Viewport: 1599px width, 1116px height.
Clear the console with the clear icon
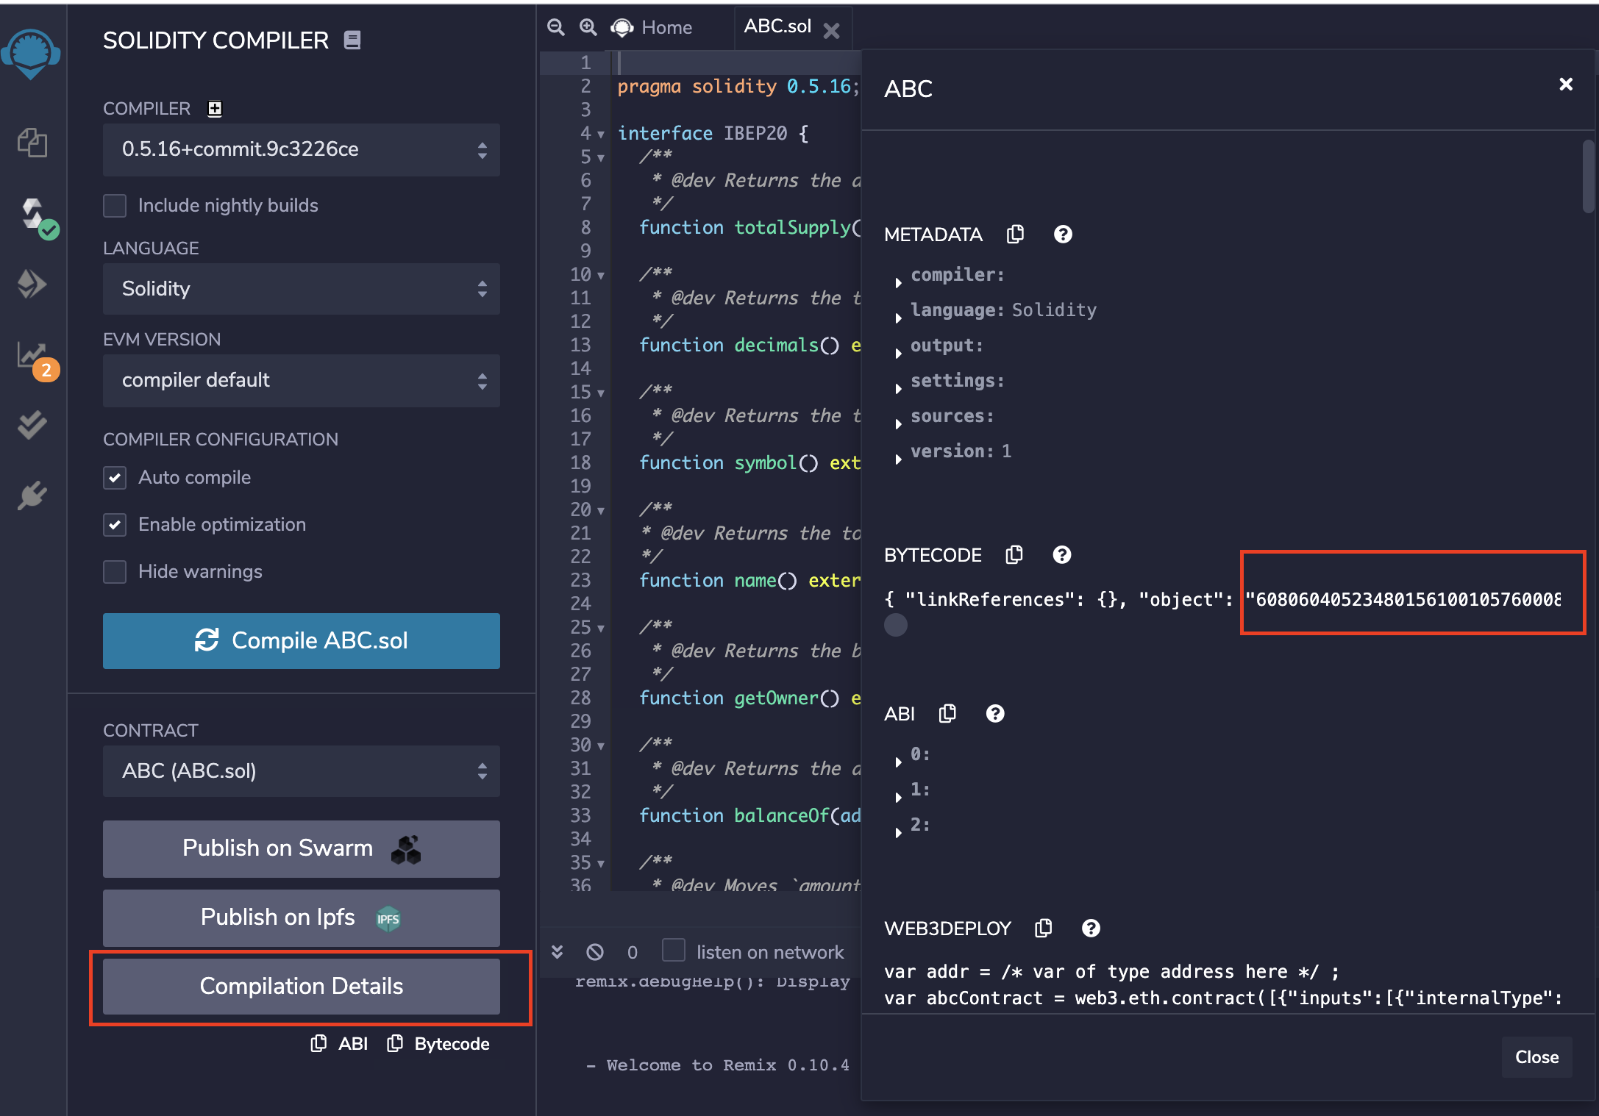[x=595, y=952]
